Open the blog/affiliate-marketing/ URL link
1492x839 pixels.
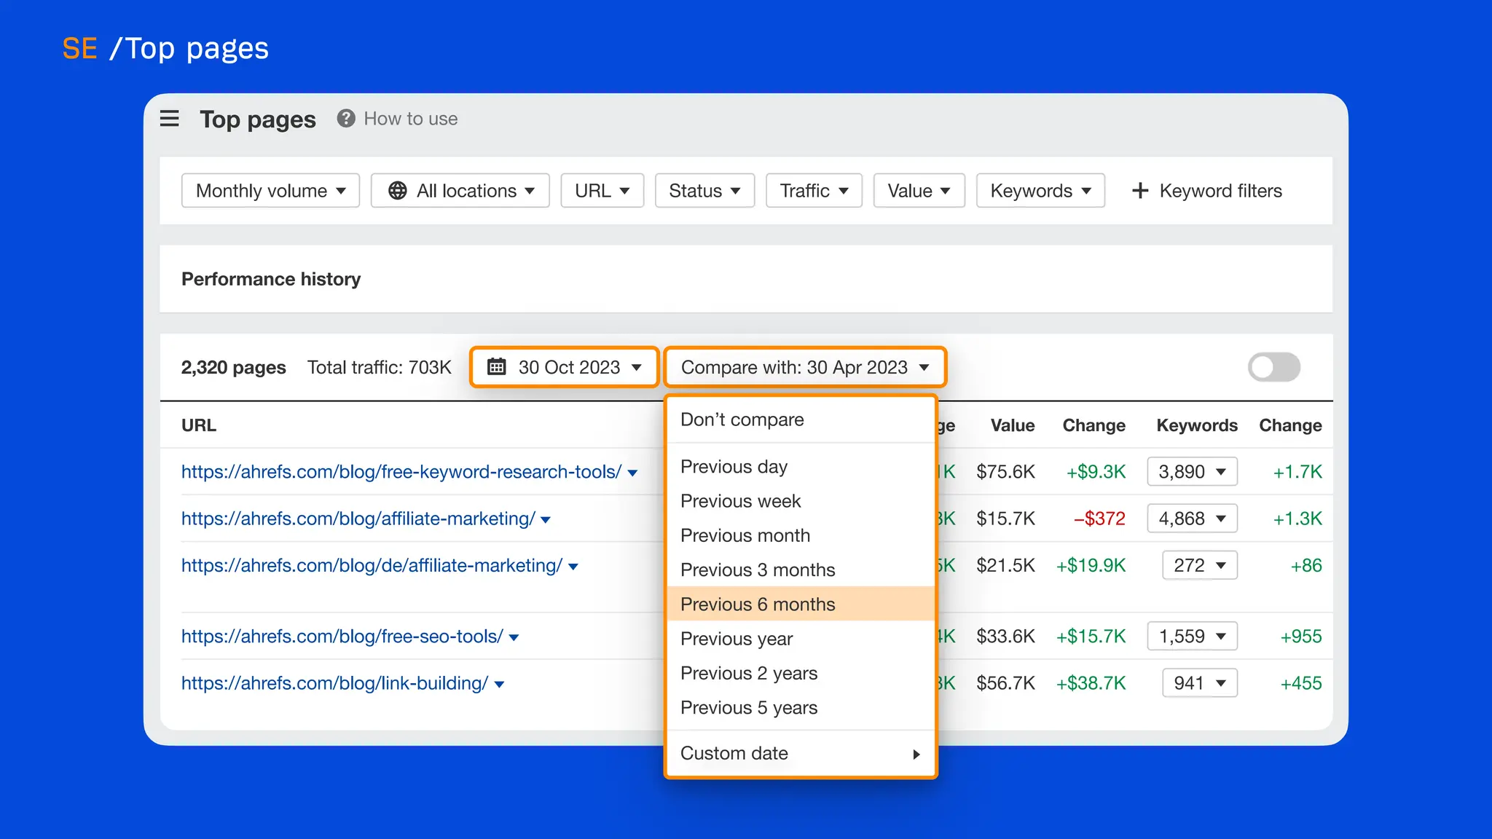click(358, 519)
